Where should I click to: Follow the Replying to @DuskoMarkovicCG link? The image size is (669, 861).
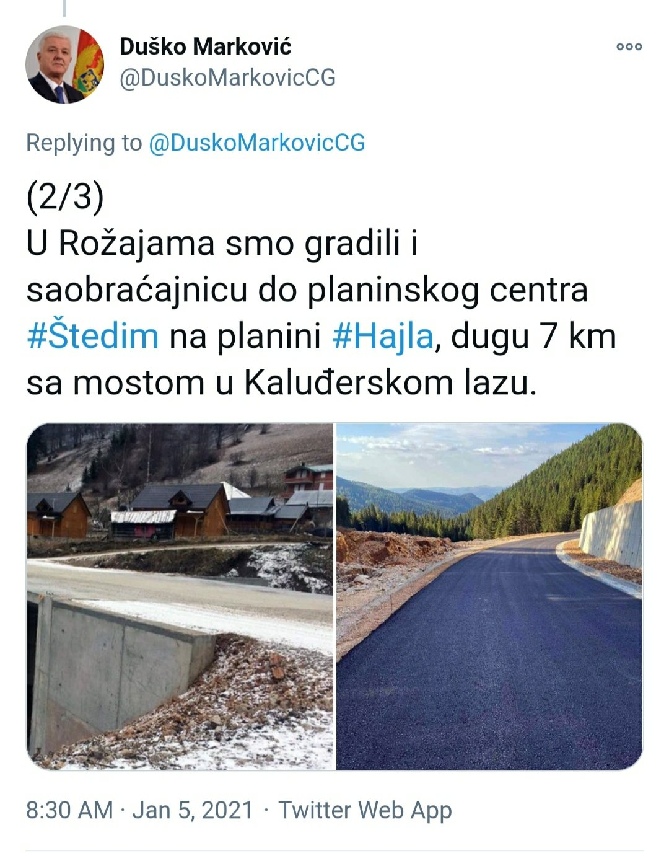tap(256, 143)
